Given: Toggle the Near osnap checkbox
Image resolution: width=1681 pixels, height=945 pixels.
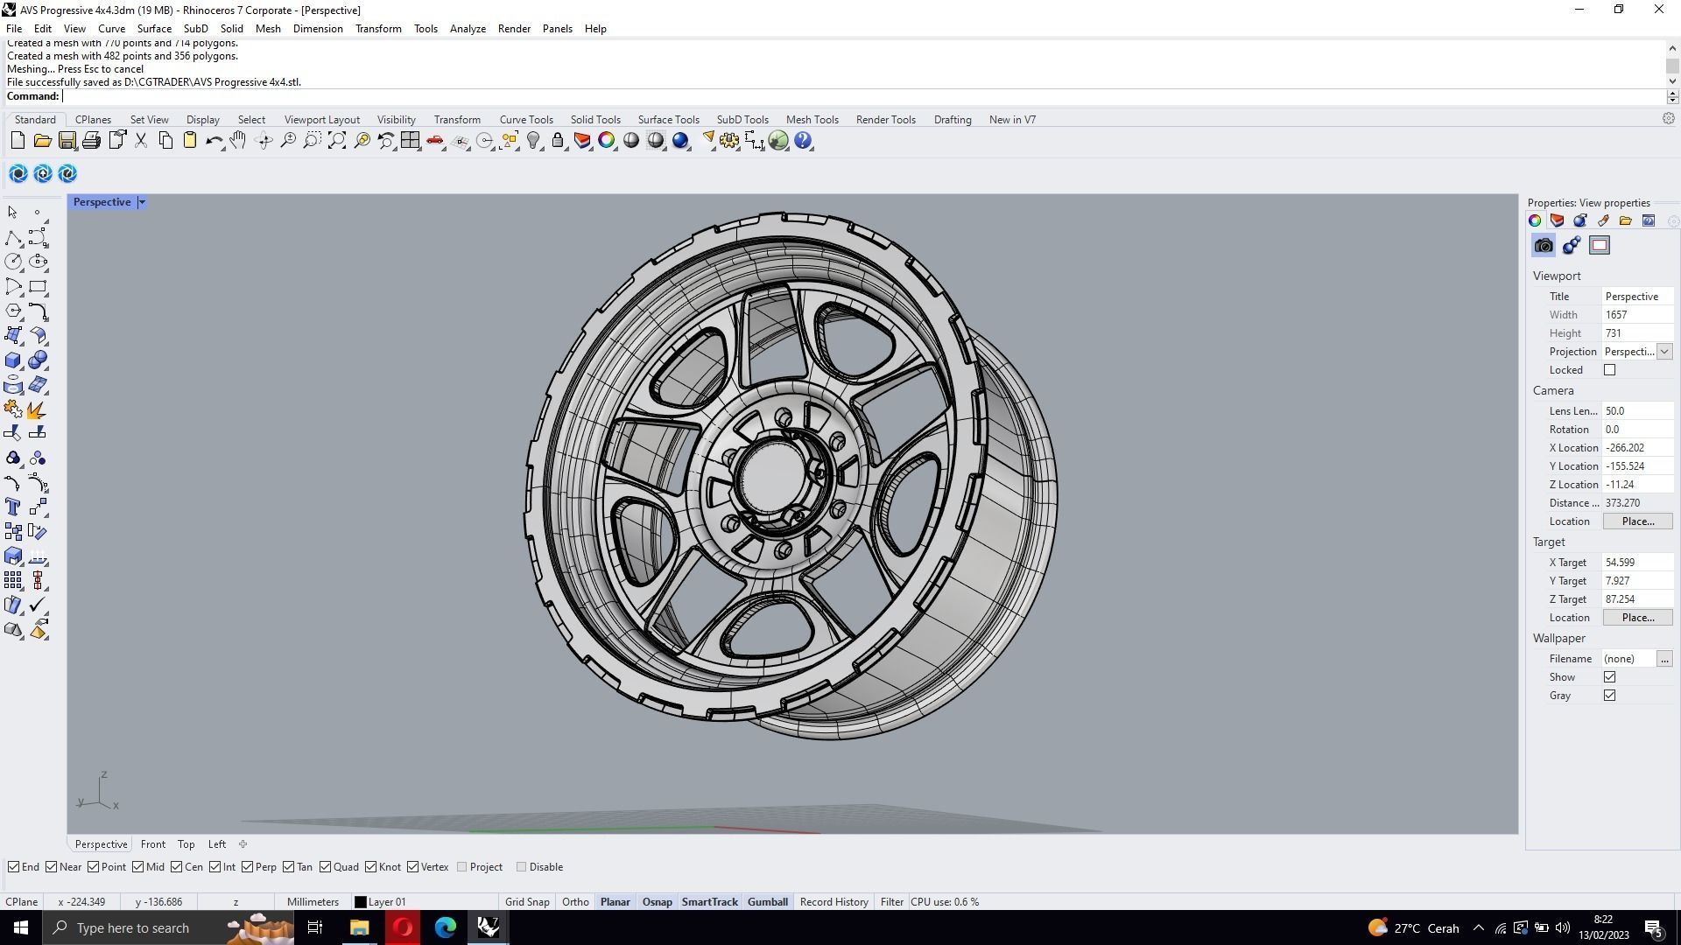Looking at the screenshot, I should coord(52,867).
